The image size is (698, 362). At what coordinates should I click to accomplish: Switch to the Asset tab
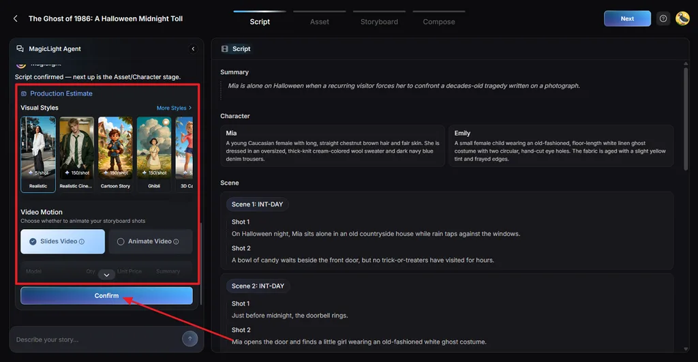click(320, 21)
